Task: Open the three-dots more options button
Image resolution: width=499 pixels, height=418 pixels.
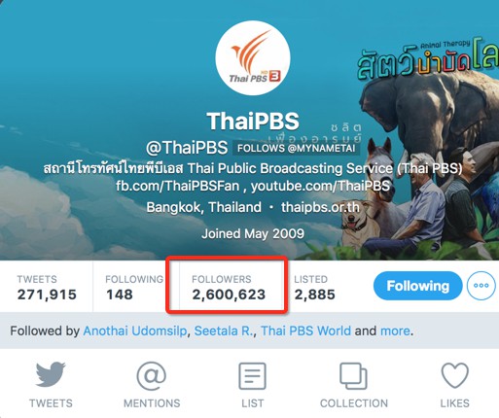Action: 481,286
